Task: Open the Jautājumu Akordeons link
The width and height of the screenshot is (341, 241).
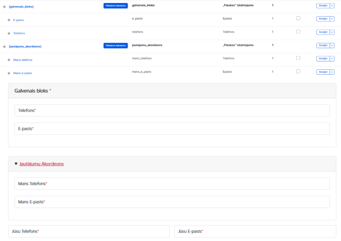Action: pyautogui.click(x=42, y=164)
